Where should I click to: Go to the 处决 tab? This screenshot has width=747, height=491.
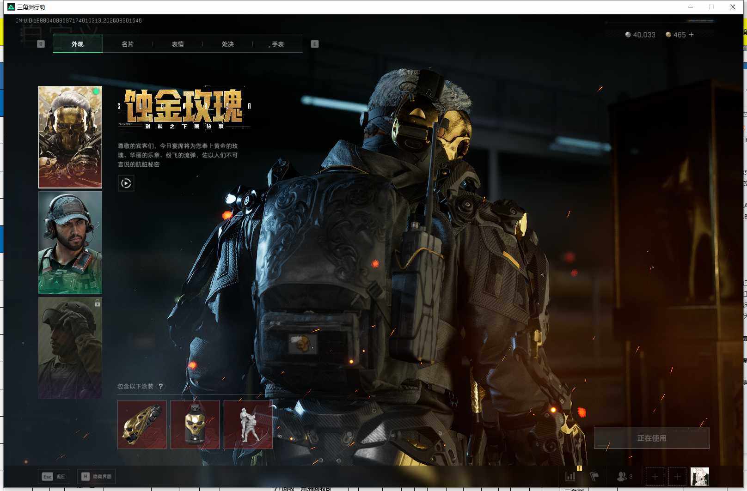tap(227, 44)
